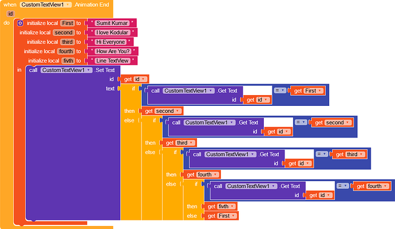This screenshot has width=395, height=229.
Task: Click the get id block next to id socket
Action: [x=135, y=79]
